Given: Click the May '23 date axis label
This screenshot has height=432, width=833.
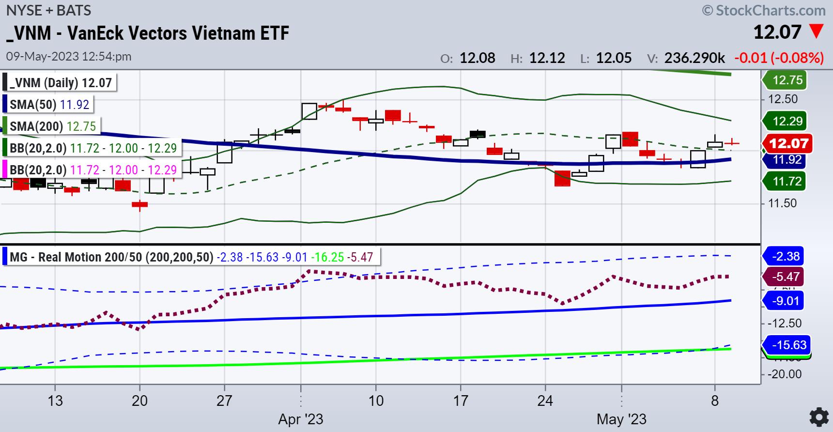Looking at the screenshot, I should (621, 419).
